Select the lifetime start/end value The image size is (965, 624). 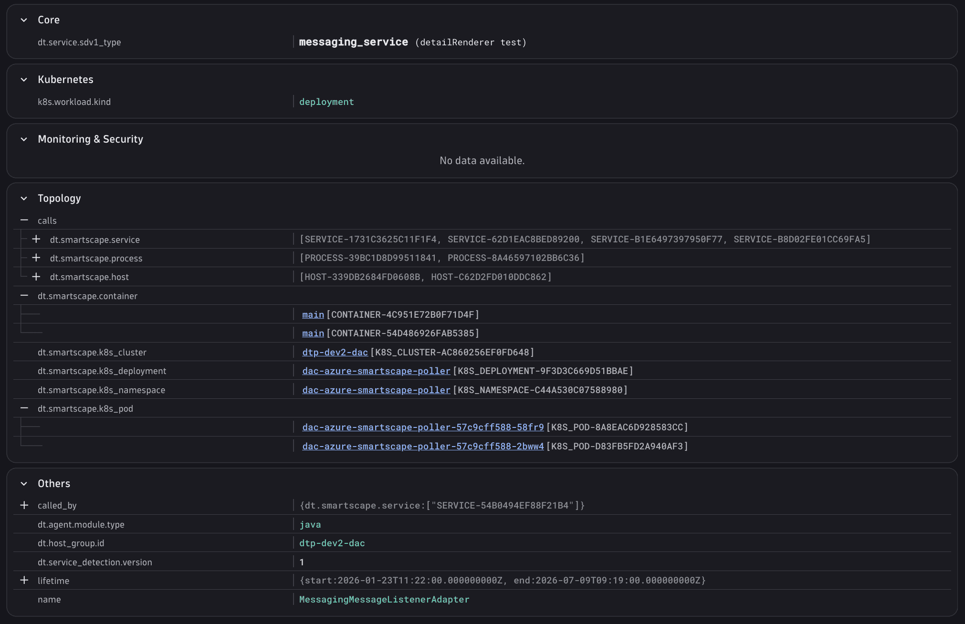503,581
